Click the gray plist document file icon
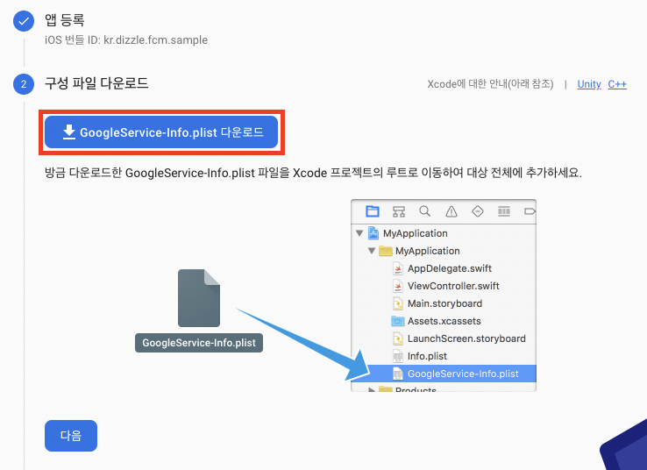 [x=199, y=298]
